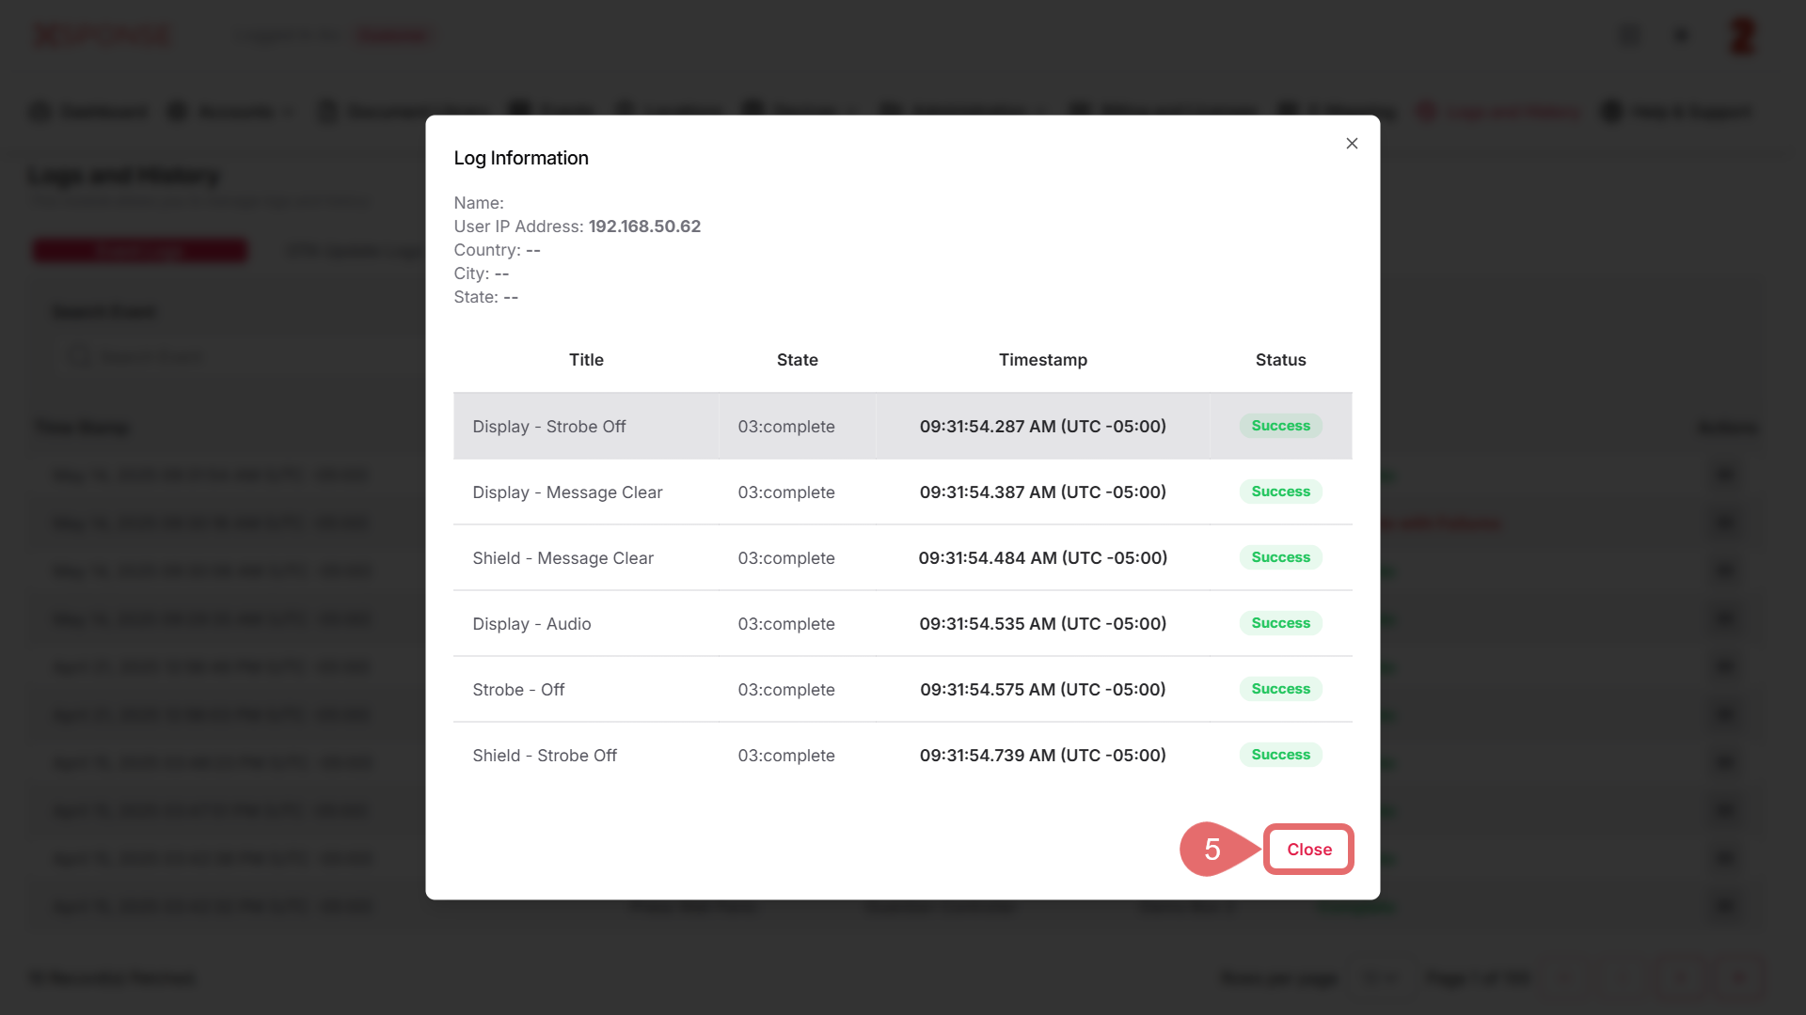Select the Display - Audio log entry

tap(531, 624)
